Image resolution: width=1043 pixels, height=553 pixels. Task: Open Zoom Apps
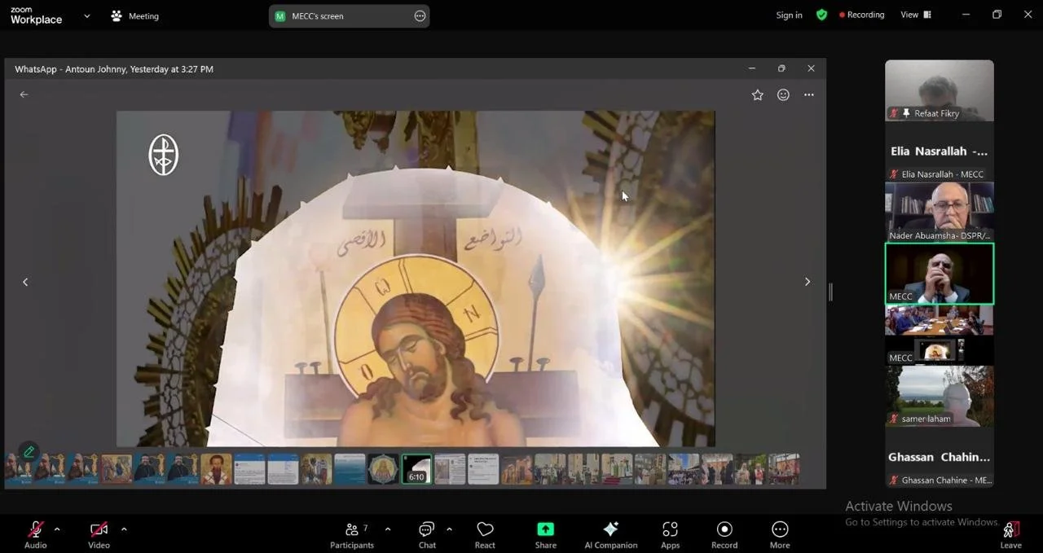[670, 535]
